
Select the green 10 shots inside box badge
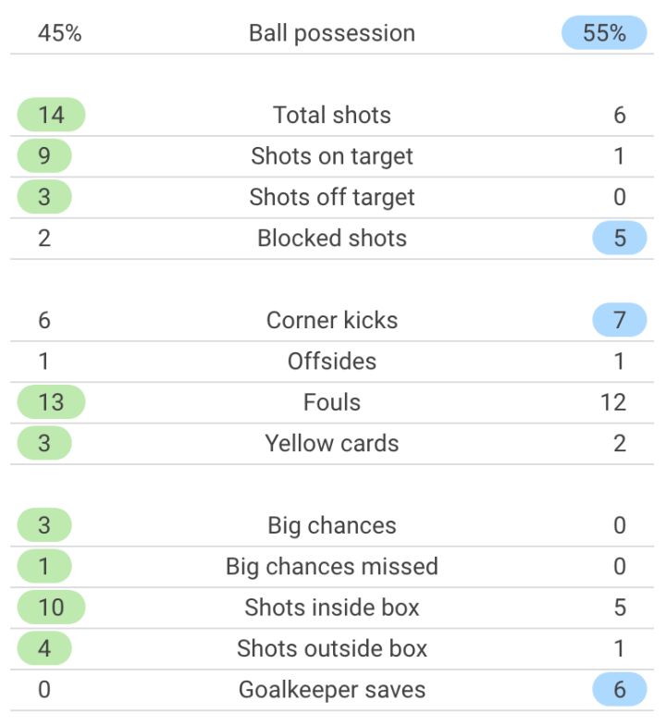click(52, 608)
